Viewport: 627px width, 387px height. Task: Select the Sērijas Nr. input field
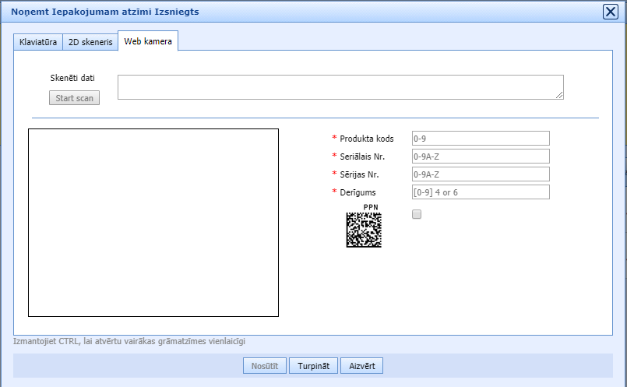click(x=481, y=174)
